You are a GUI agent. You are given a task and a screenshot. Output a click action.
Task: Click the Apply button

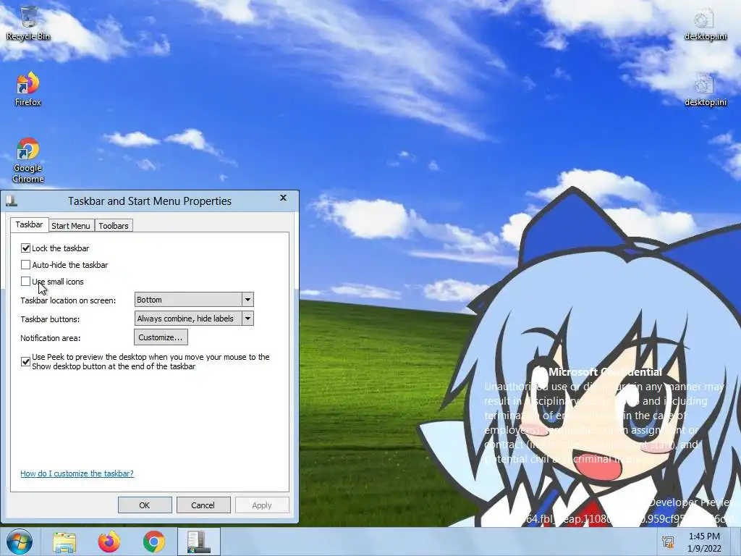pyautogui.click(x=262, y=505)
